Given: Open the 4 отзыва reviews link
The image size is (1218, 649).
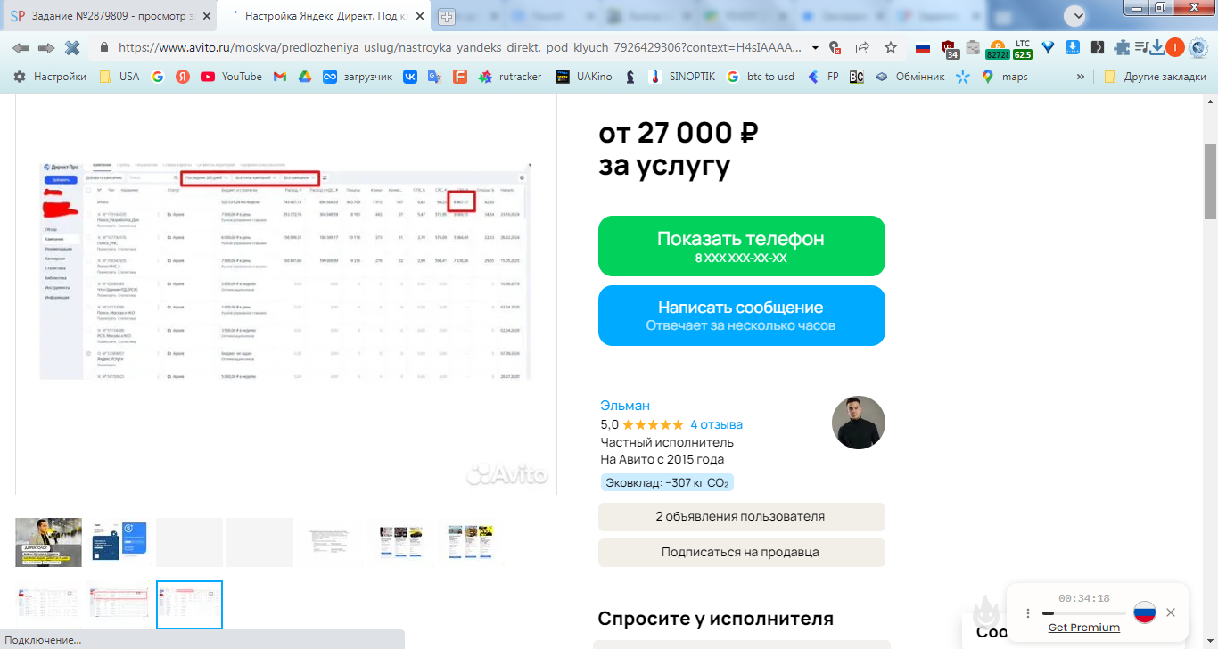Looking at the screenshot, I should 716,424.
